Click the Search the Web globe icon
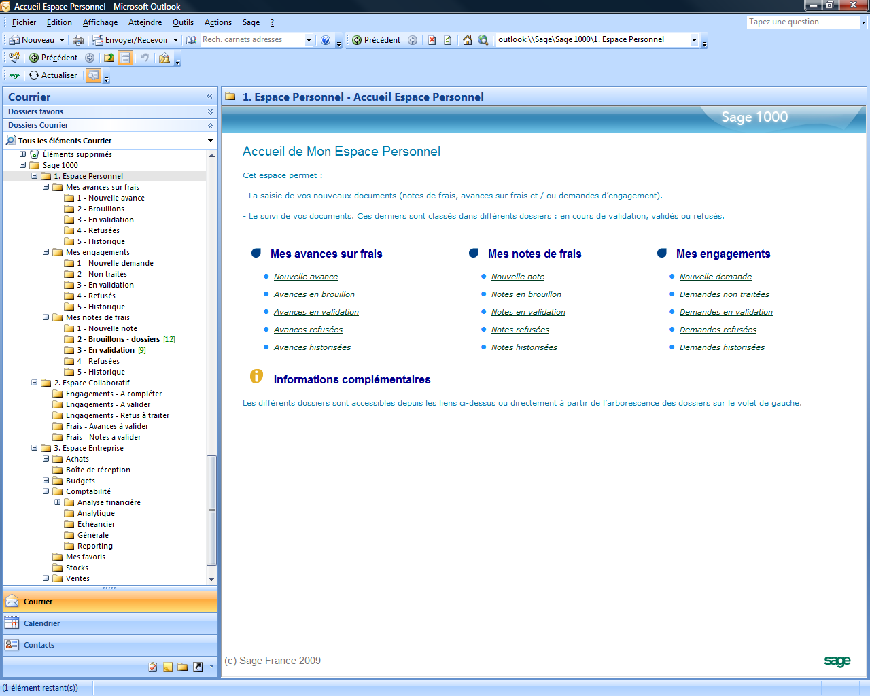The width and height of the screenshot is (870, 696). coord(483,40)
